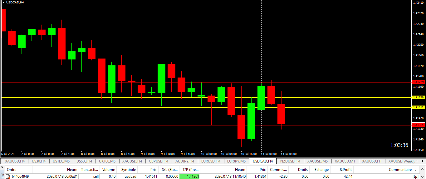Click the Commentaire column header

[x=387, y=170]
